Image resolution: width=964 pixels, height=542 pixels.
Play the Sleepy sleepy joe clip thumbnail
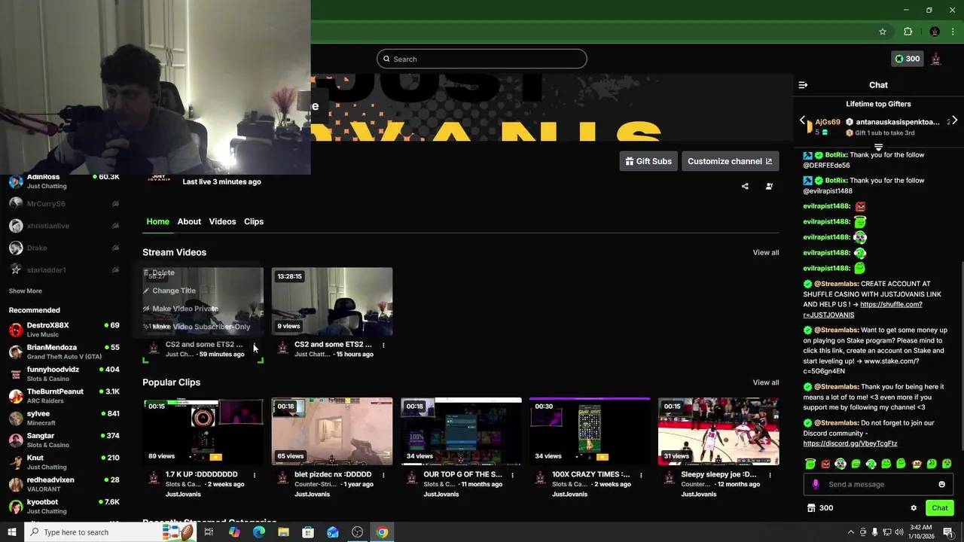(718, 431)
